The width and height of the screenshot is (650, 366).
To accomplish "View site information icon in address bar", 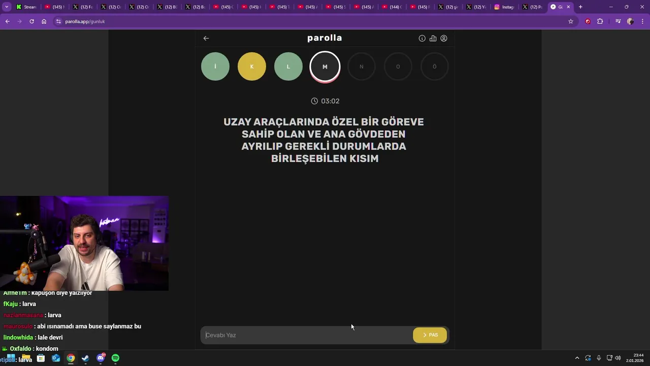I will [x=58, y=21].
